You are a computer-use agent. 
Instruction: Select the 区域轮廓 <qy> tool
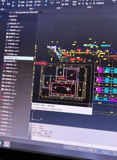click(x=9, y=76)
